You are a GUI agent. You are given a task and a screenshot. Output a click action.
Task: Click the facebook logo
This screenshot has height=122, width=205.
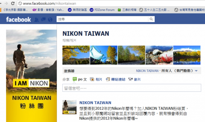click(x=19, y=19)
